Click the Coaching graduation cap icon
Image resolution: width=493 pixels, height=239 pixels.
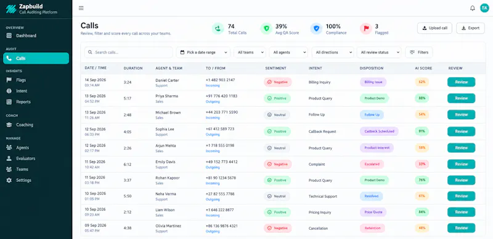point(9,125)
